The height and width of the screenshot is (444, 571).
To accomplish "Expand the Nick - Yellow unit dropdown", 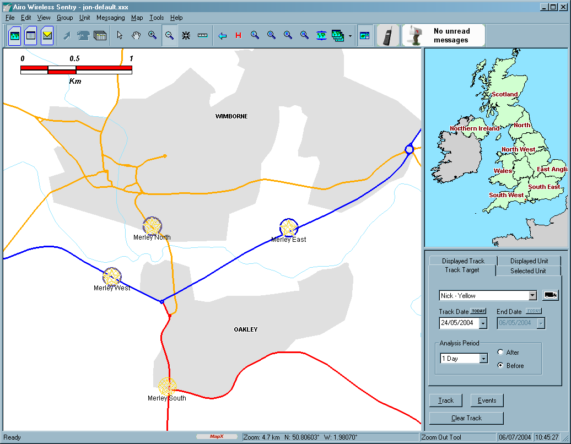I will [532, 295].
